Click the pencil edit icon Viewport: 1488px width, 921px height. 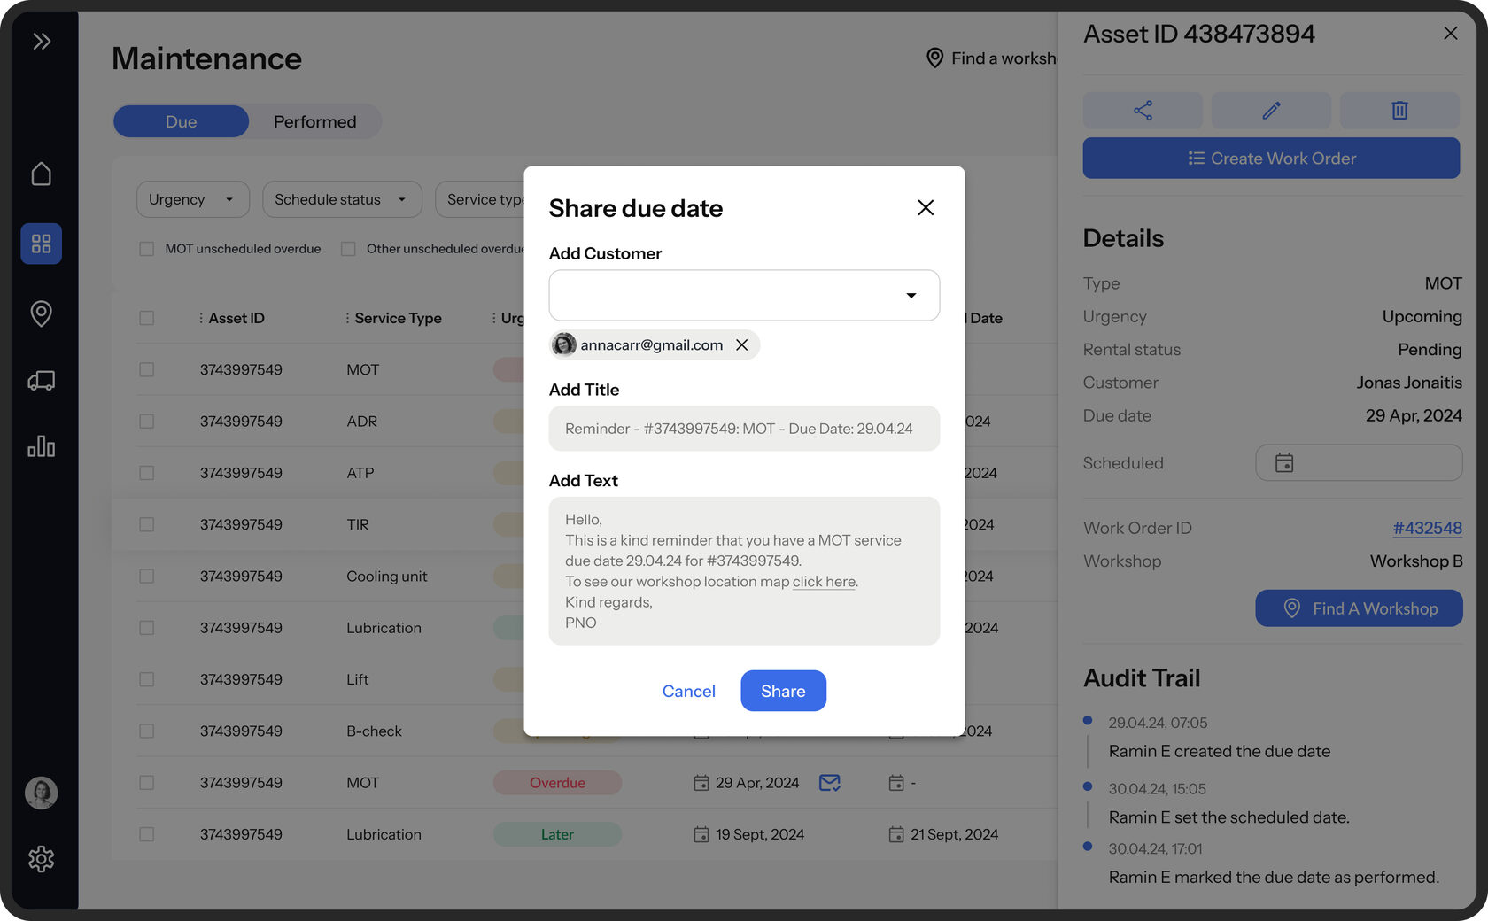[1271, 111]
